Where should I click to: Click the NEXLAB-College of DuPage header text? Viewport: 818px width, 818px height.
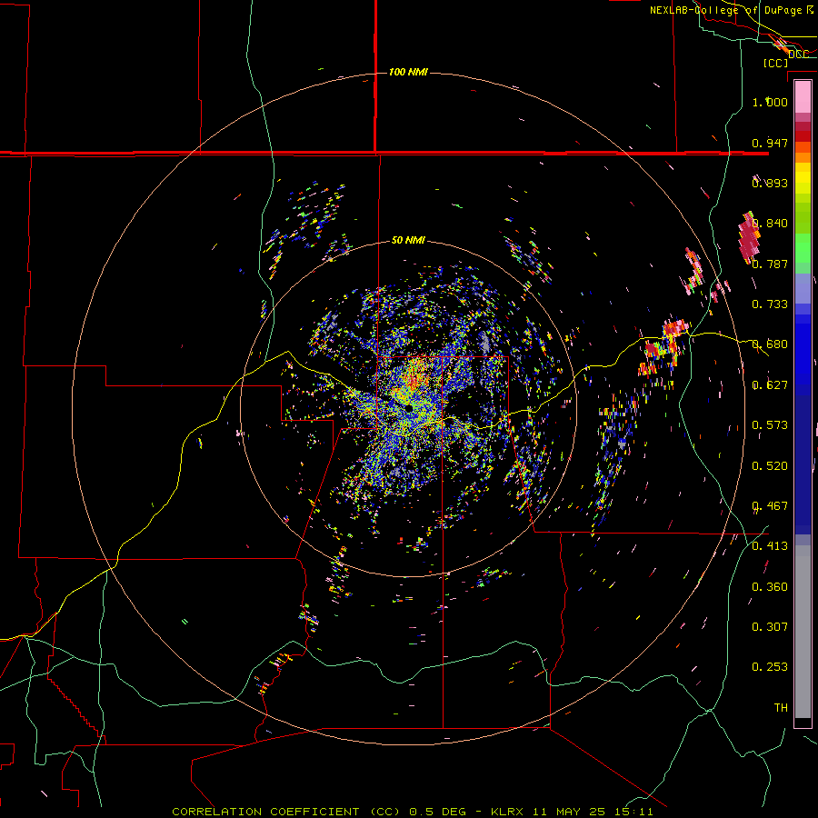point(731,10)
